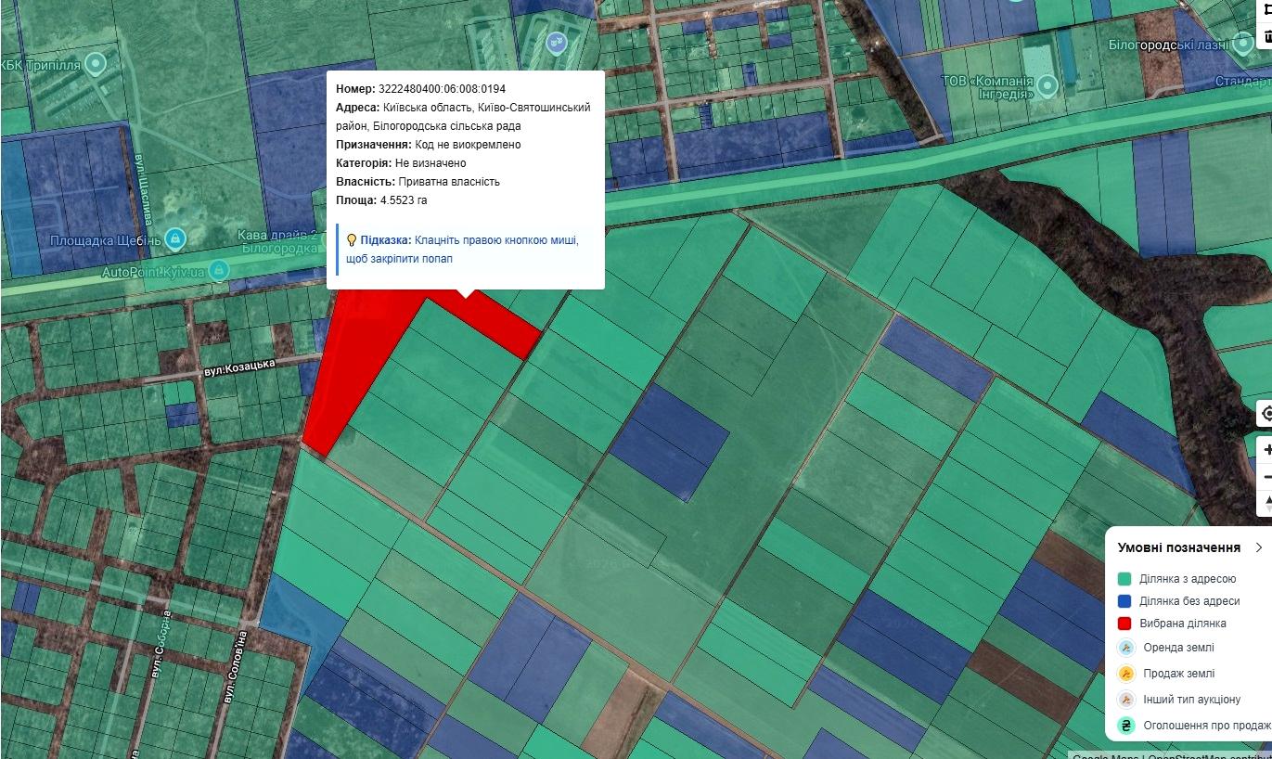Click the AutoPoint.Kyiv.ua shop marker

[x=218, y=271]
